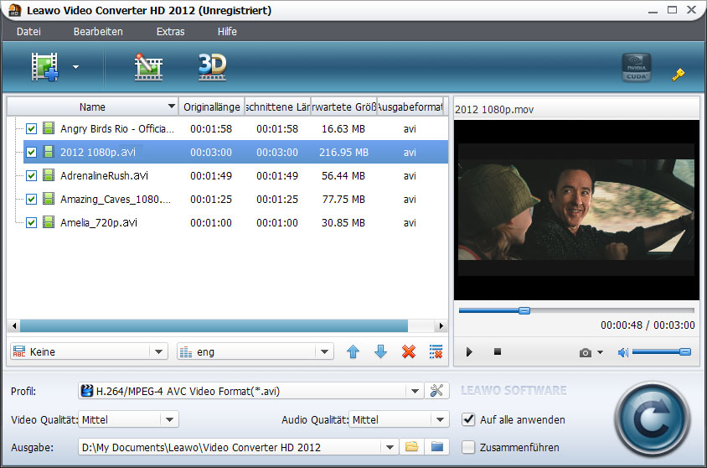This screenshot has height=468, width=707.
Task: Open the Datei menu
Action: [x=28, y=32]
